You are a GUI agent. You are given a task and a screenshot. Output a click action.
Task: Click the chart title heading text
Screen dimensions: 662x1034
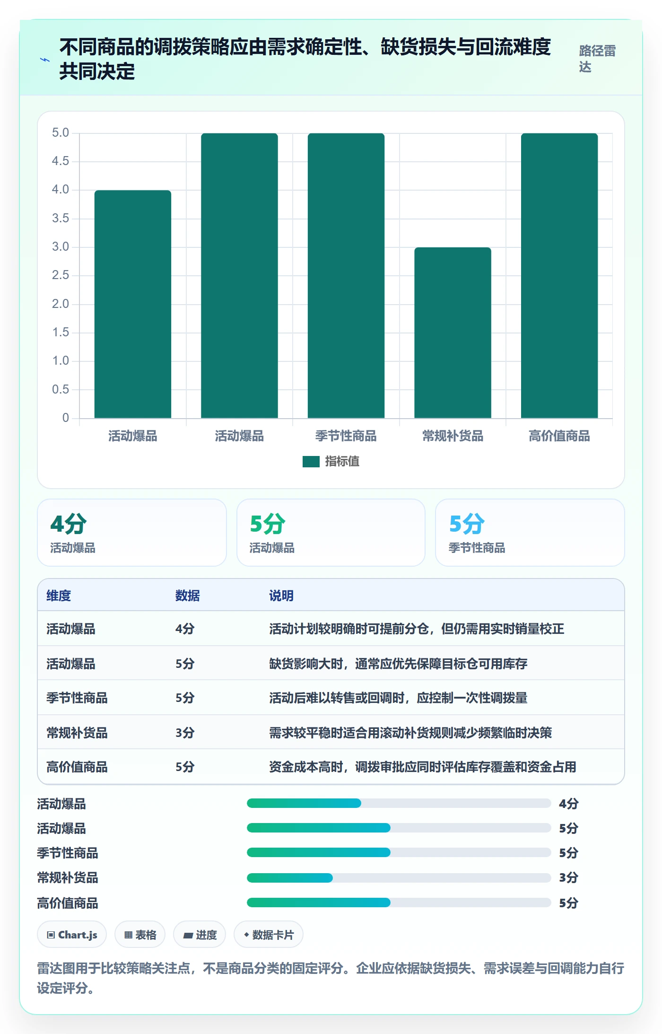click(305, 59)
